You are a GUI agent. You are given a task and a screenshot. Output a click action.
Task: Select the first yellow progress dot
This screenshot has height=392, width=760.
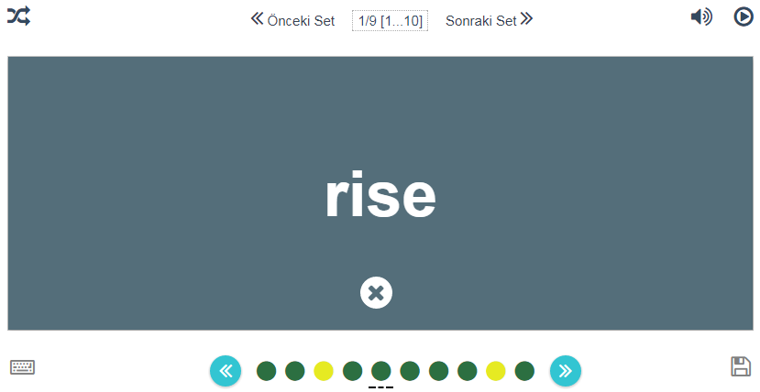(x=324, y=371)
